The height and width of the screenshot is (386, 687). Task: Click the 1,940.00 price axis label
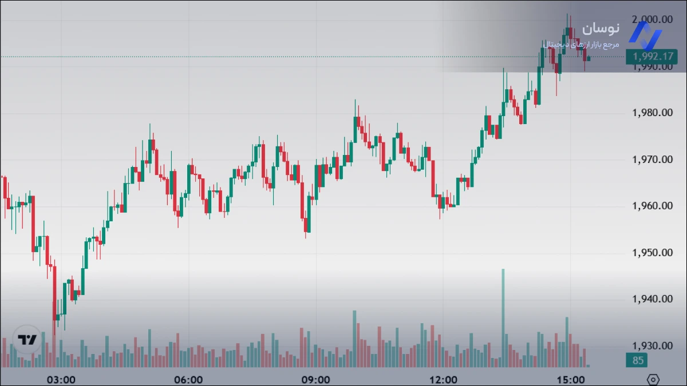[x=652, y=299]
